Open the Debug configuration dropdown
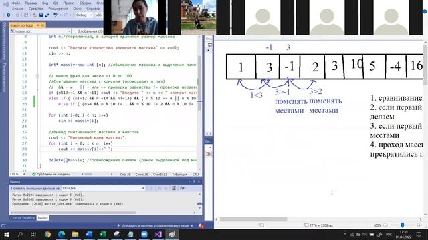Screen dimensions: 428x240 (x=84, y=15)
